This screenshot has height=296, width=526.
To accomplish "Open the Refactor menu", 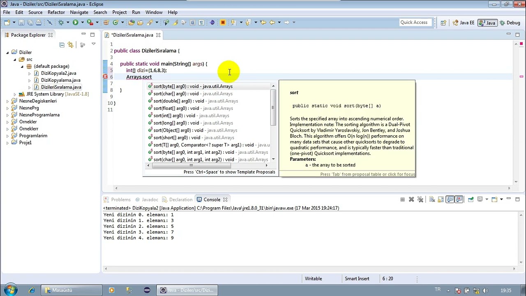I will click(56, 12).
